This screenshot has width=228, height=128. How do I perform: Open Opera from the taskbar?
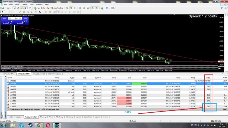48,125
